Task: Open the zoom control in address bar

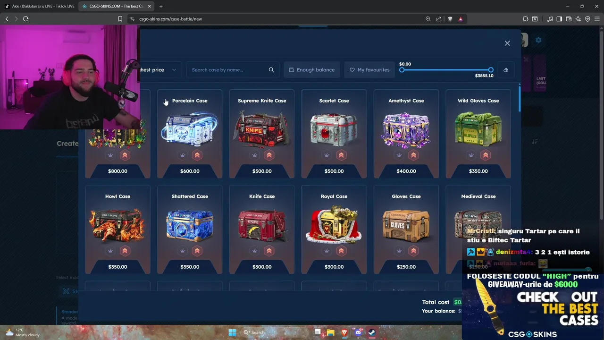Action: (x=428, y=19)
